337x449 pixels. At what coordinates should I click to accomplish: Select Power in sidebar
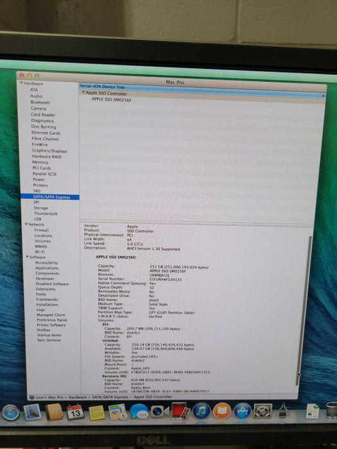(39, 180)
